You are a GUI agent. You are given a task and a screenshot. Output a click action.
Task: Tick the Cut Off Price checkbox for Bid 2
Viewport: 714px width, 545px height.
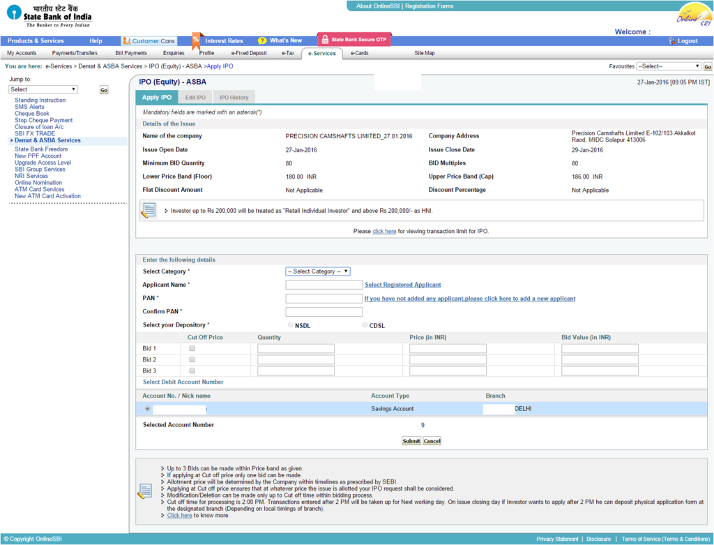point(192,359)
